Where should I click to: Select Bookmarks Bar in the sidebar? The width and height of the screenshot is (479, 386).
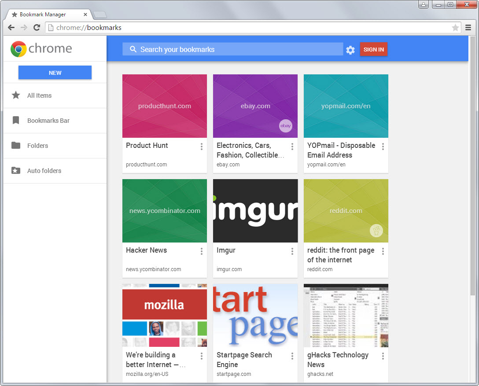coord(55,120)
